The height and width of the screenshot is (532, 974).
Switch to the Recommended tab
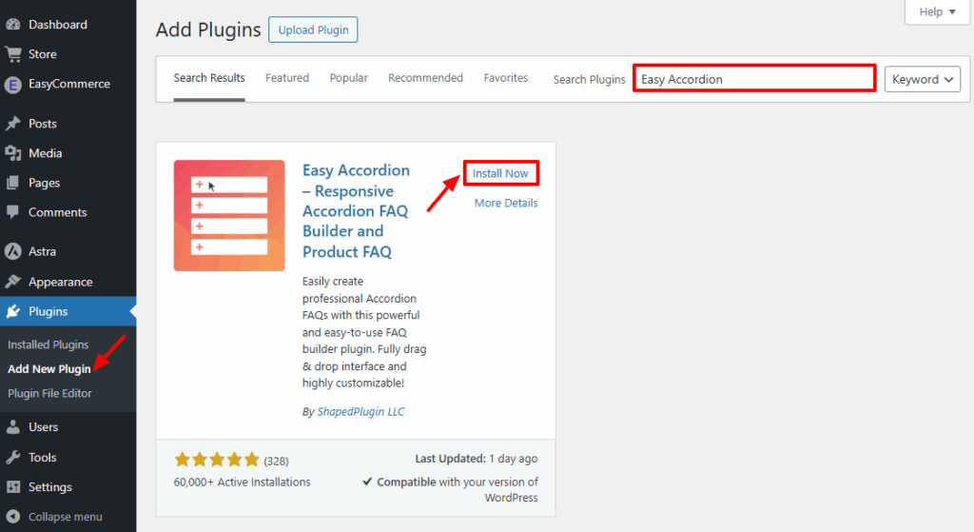click(x=425, y=78)
